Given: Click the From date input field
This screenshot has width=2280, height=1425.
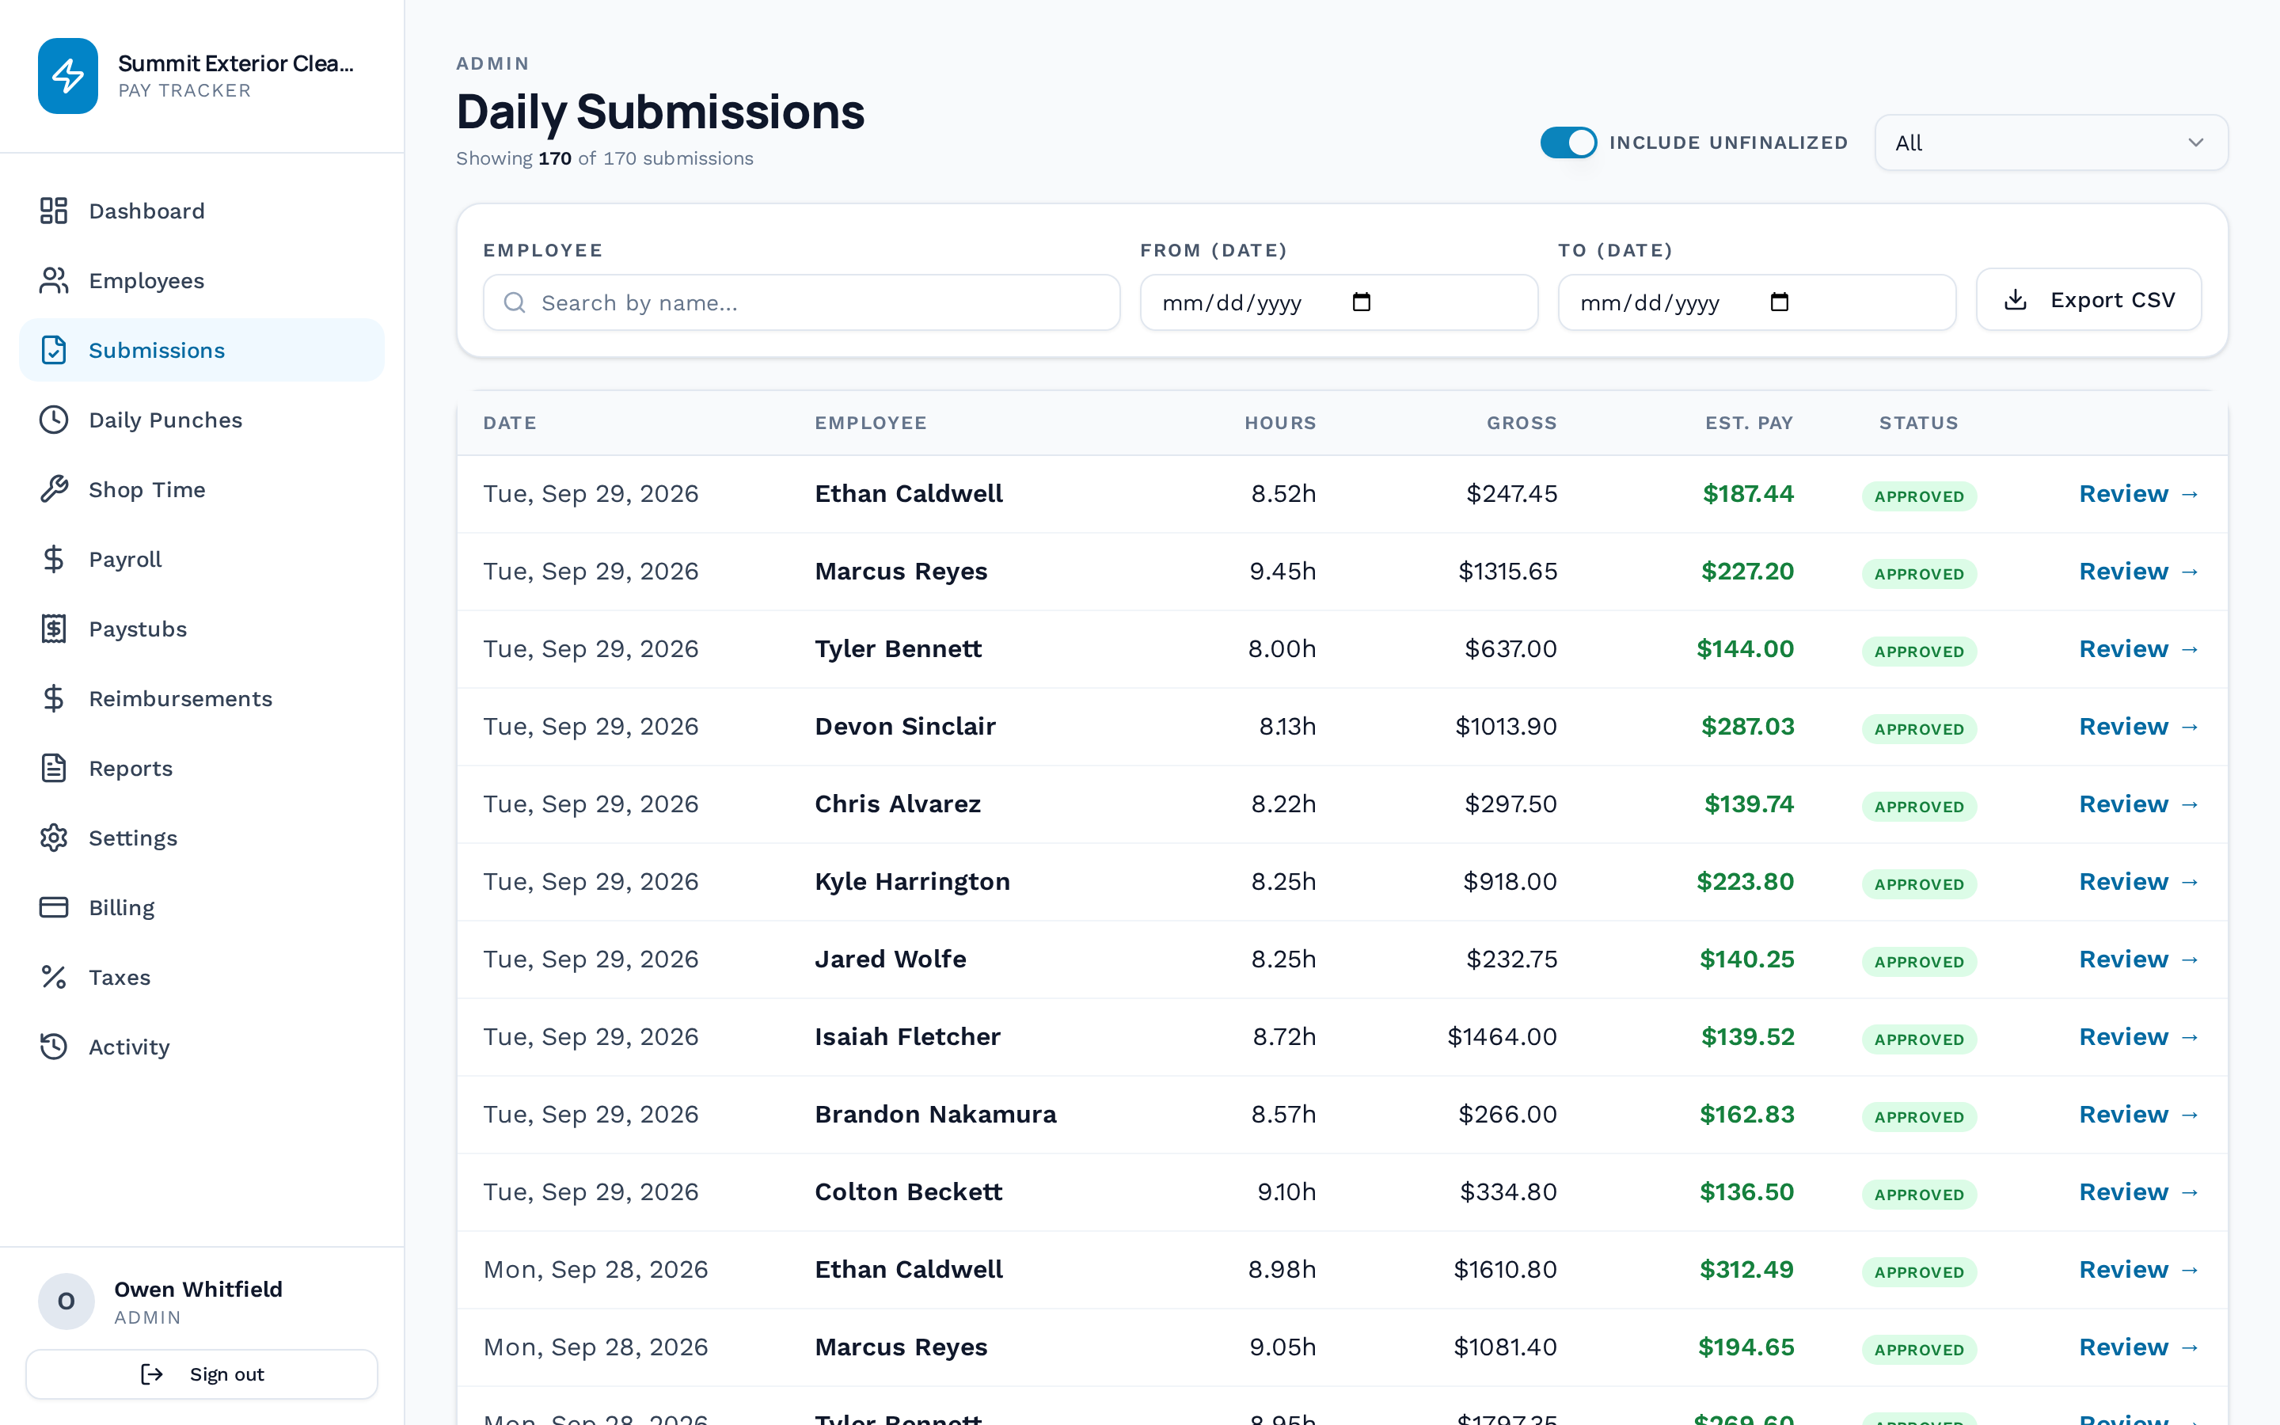Looking at the screenshot, I should point(1339,302).
